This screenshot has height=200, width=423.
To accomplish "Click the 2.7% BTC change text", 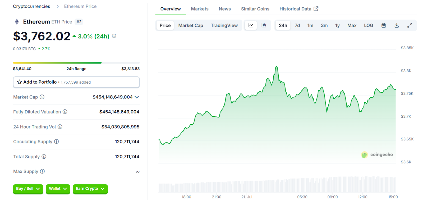I will pyautogui.click(x=46, y=49).
